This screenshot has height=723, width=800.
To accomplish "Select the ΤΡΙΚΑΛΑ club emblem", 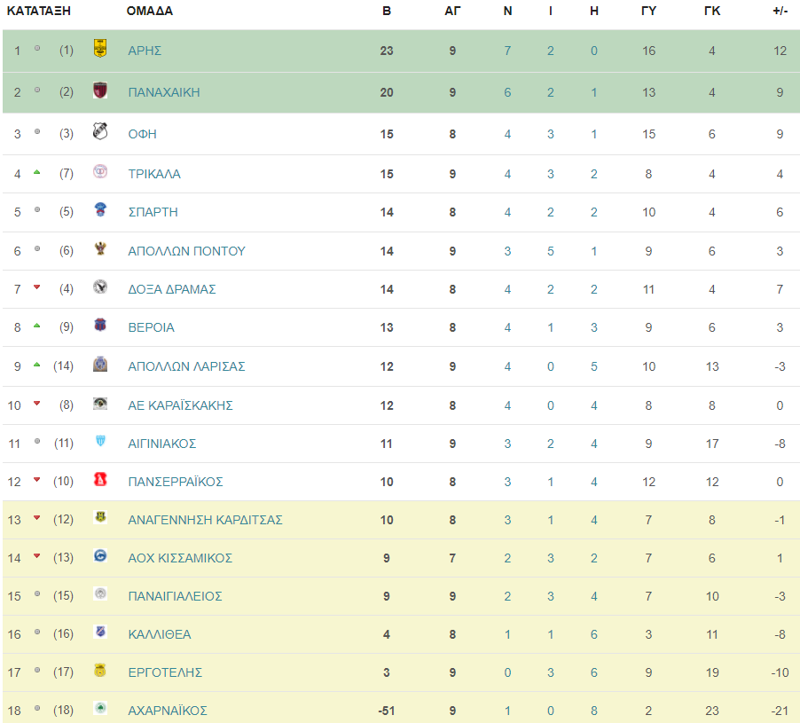I will pos(100,171).
